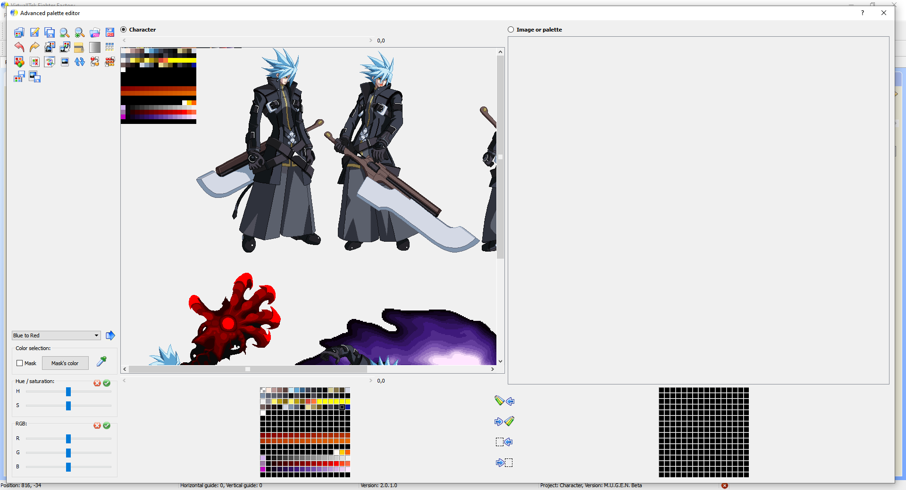
Task: Save as PCX with floppy icon
Action: click(110, 33)
